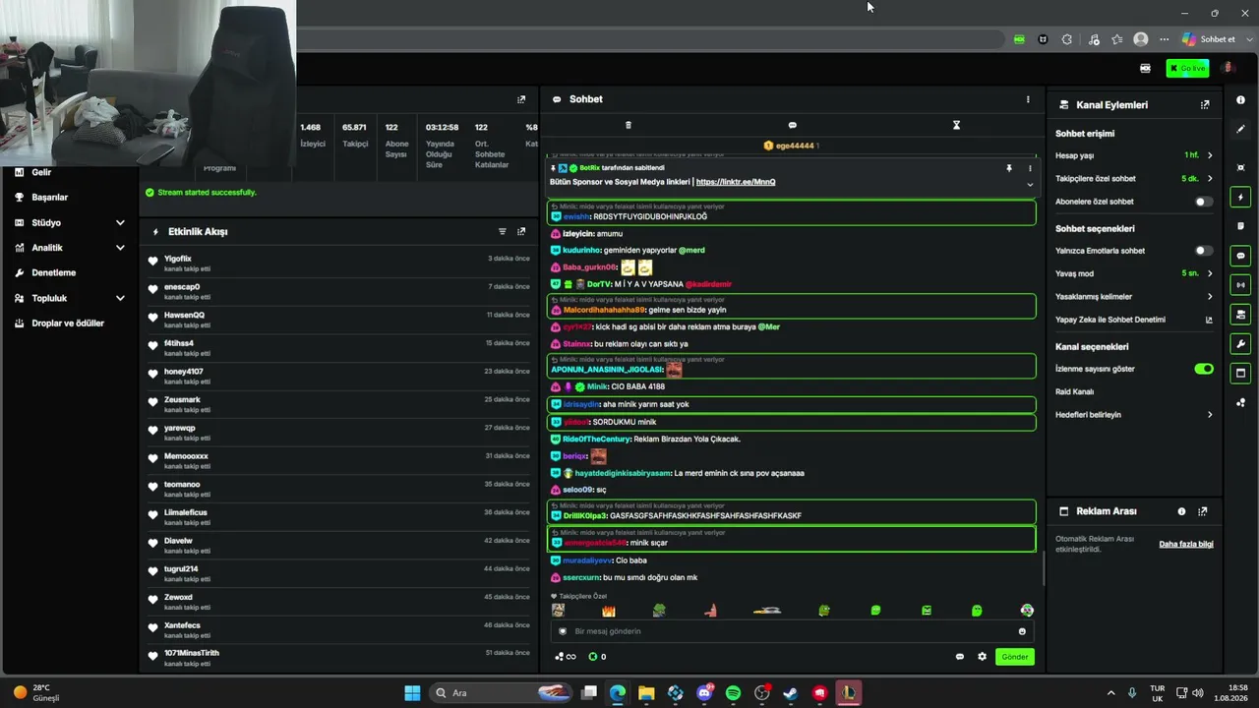Image resolution: width=1259 pixels, height=708 pixels.
Task: Click the info icon in right sidebar
Action: (1240, 100)
